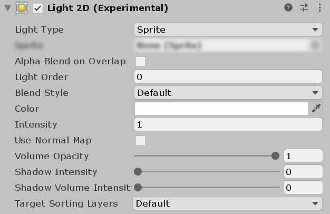Open the Light Type dropdown
This screenshot has width=330, height=214.
[x=228, y=30]
